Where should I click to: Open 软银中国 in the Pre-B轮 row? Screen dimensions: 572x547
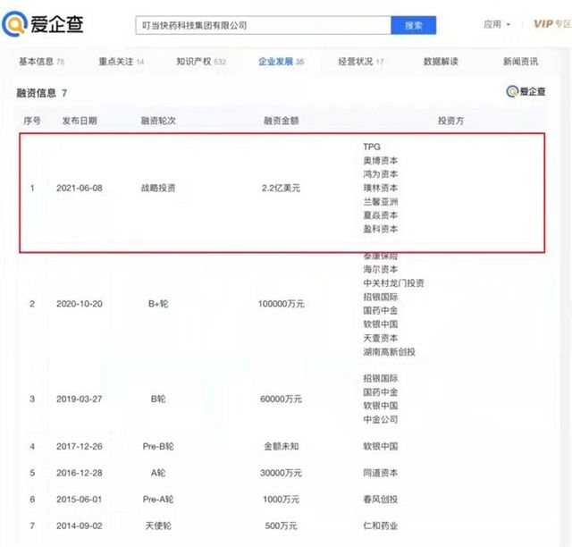(381, 446)
